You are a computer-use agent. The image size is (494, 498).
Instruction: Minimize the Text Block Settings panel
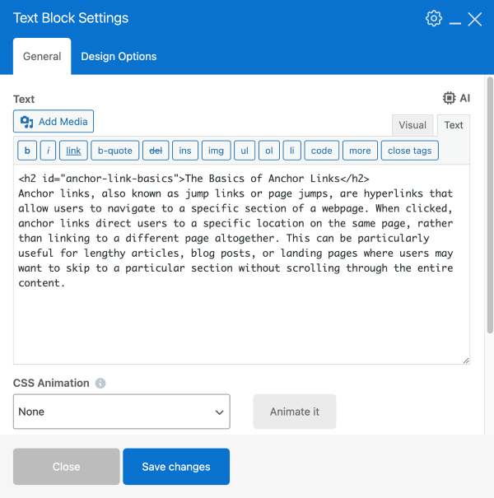(x=455, y=19)
